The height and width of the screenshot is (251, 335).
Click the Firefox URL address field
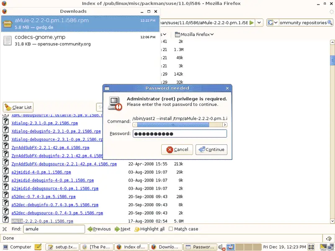point(205,23)
